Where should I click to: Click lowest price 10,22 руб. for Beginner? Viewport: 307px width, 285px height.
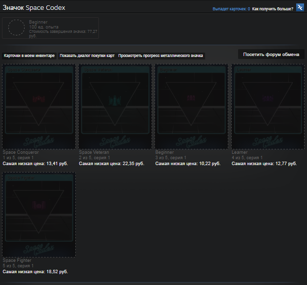tap(188, 164)
